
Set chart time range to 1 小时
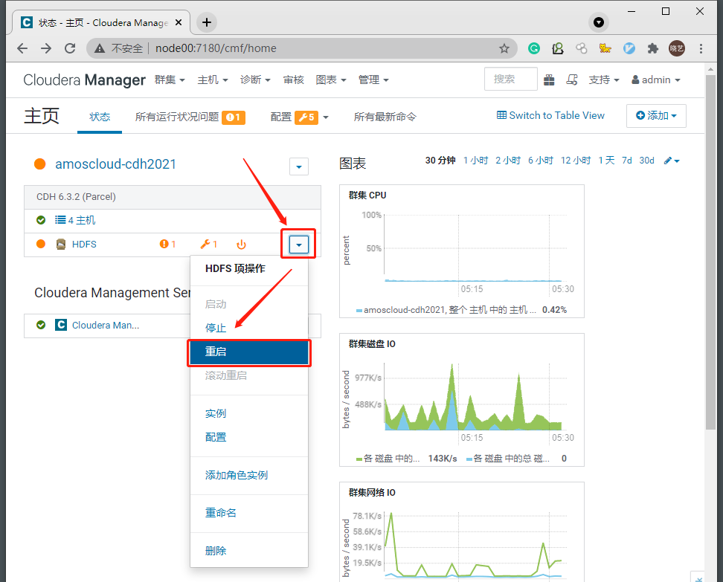[475, 161]
